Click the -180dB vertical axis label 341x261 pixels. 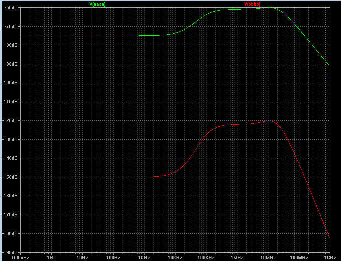pyautogui.click(x=10, y=233)
